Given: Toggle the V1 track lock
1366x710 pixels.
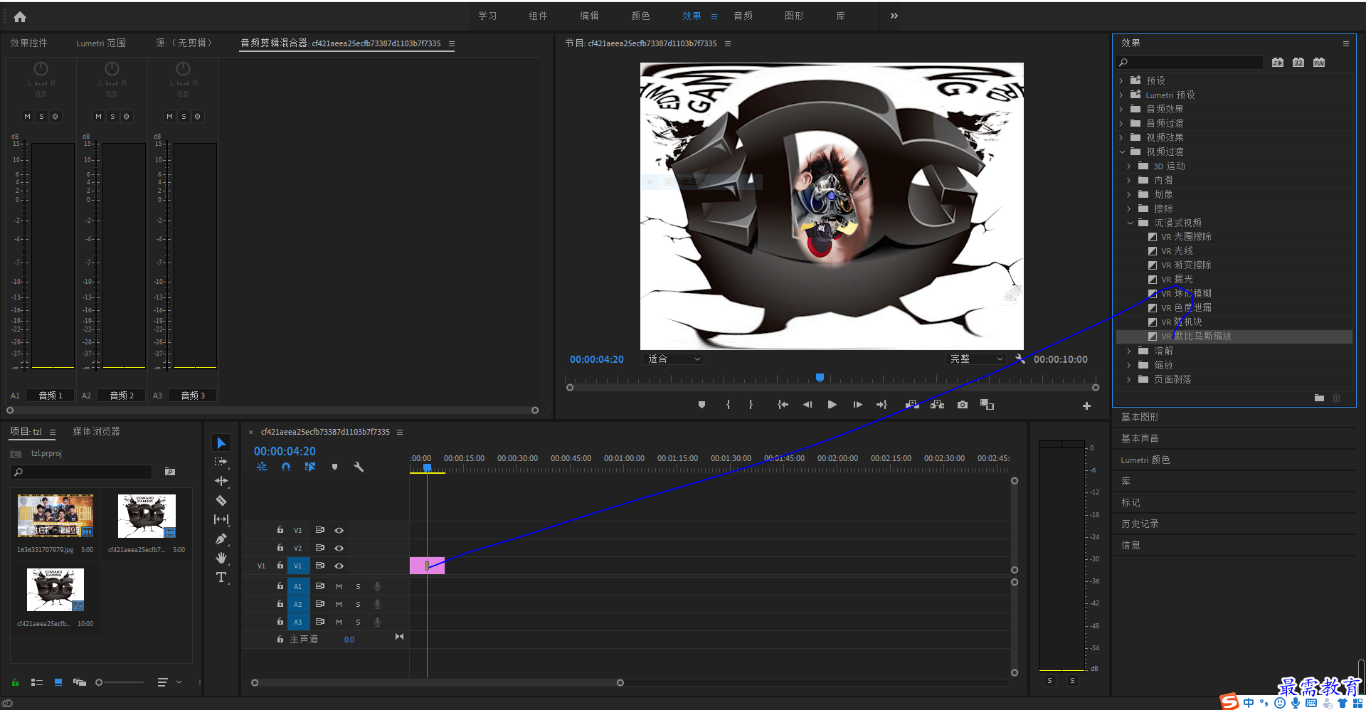Looking at the screenshot, I should point(280,566).
